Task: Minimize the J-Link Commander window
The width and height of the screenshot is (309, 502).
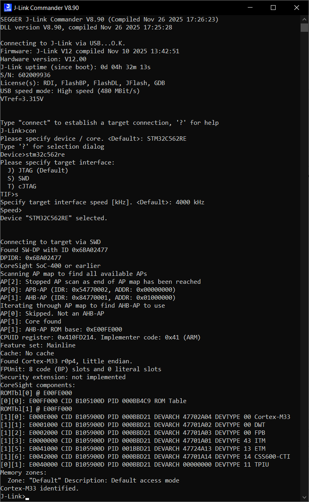Action: (x=250, y=7)
